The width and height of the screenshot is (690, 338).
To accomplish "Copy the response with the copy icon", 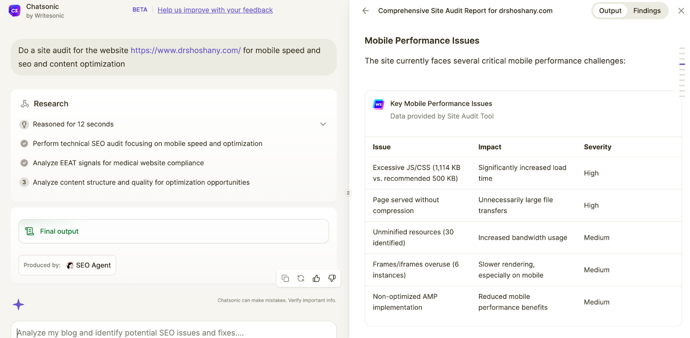I will click(285, 279).
